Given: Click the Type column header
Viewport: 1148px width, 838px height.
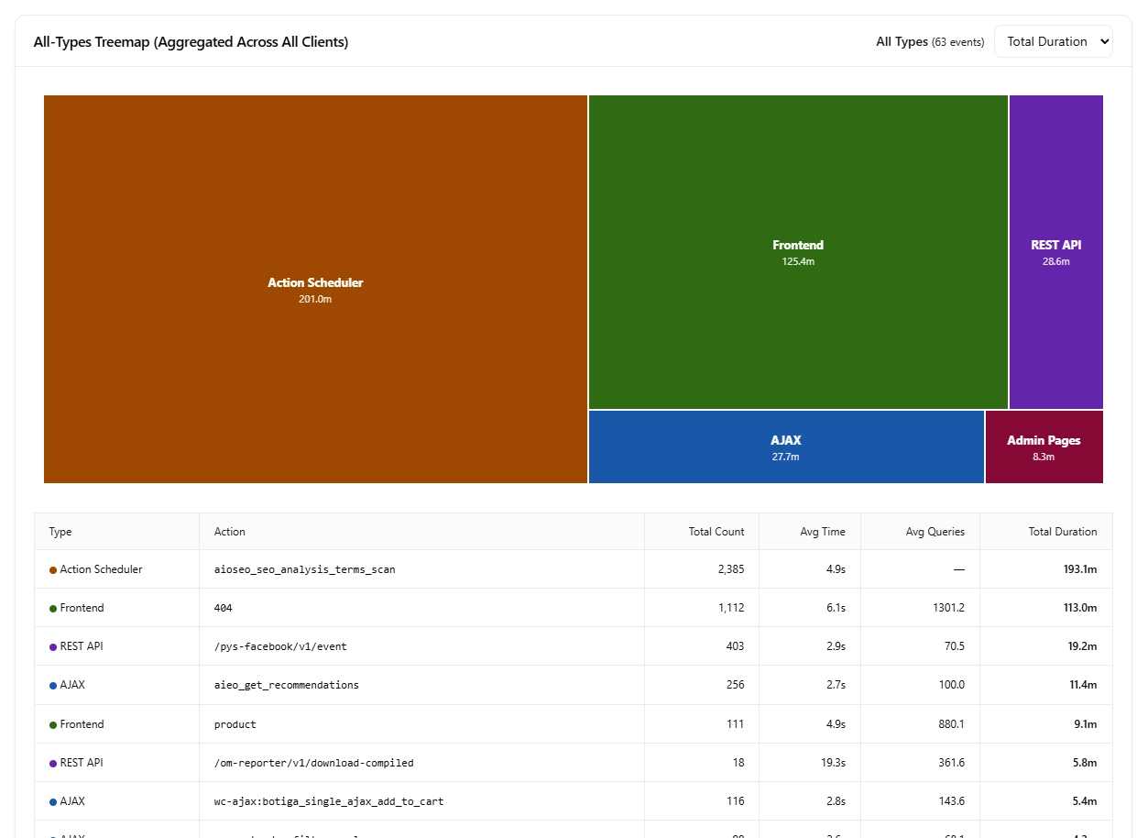Looking at the screenshot, I should point(60,532).
